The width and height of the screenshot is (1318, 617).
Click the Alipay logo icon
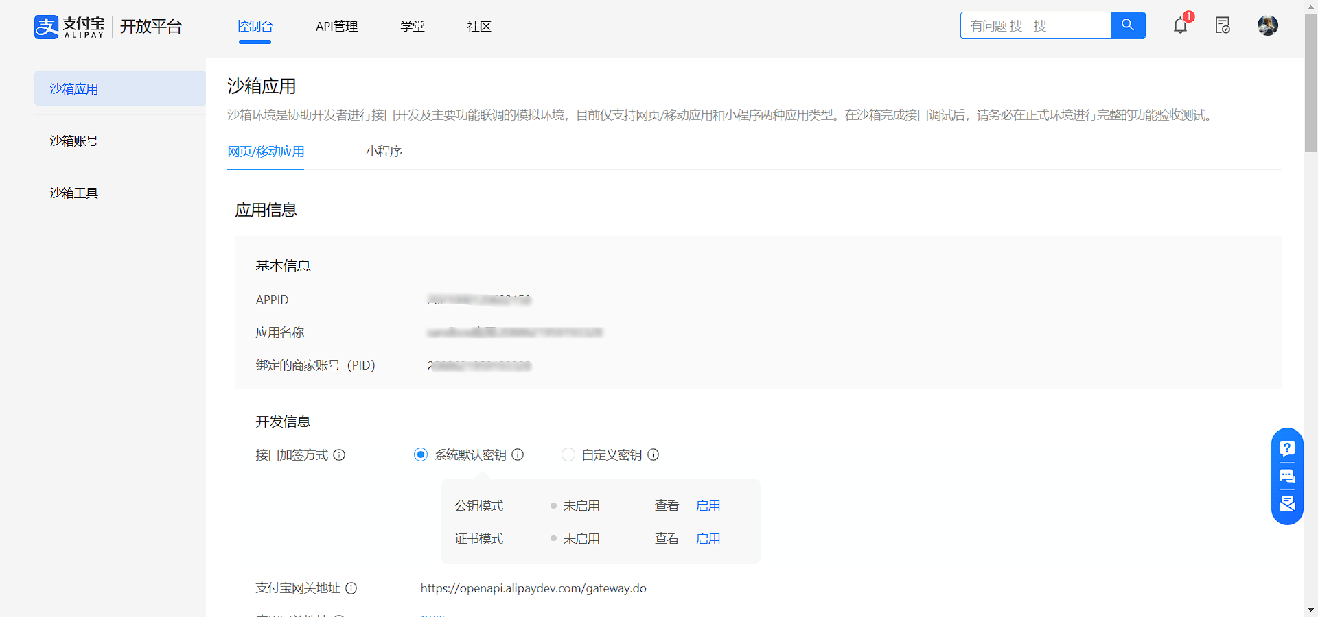[x=47, y=27]
